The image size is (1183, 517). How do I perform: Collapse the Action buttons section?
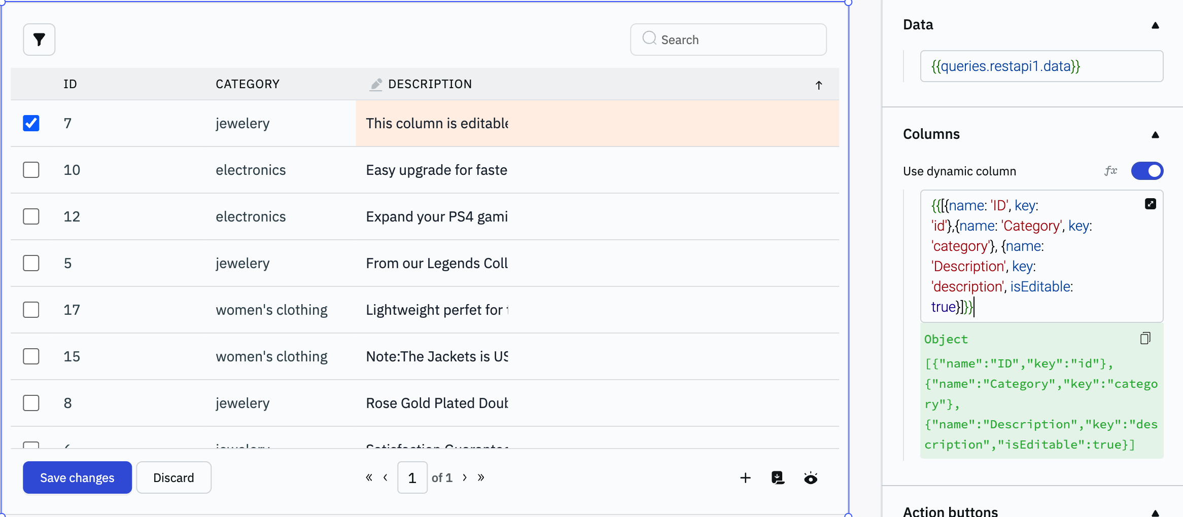(x=1155, y=512)
